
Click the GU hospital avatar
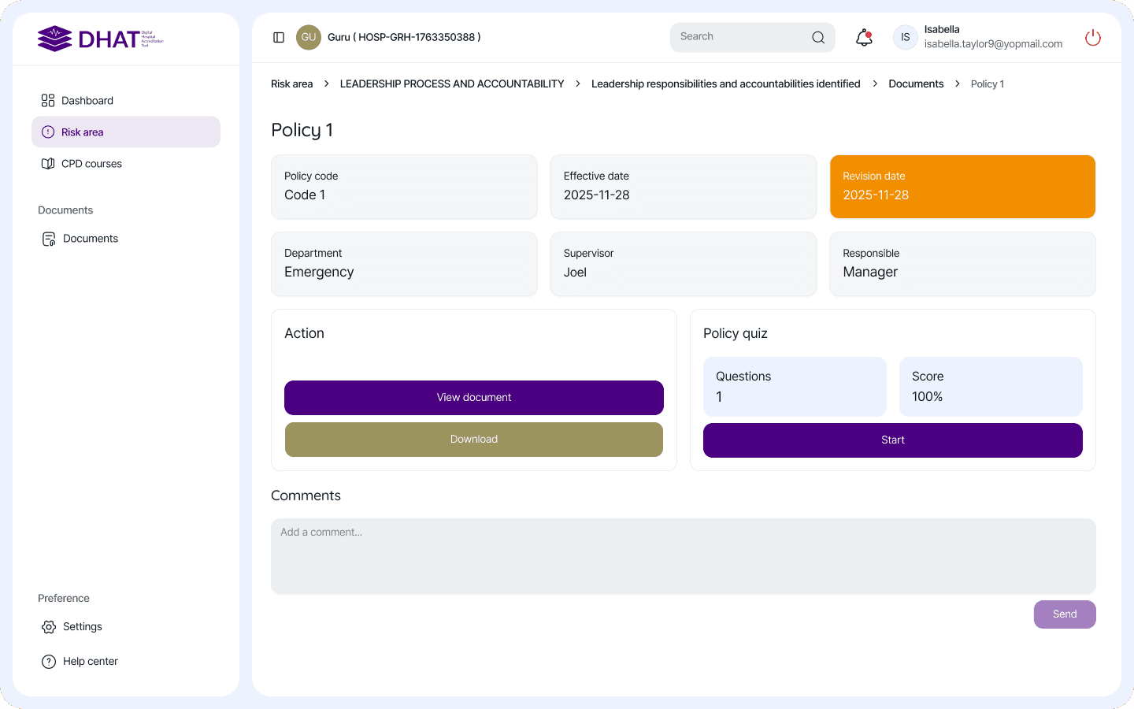pyautogui.click(x=308, y=37)
